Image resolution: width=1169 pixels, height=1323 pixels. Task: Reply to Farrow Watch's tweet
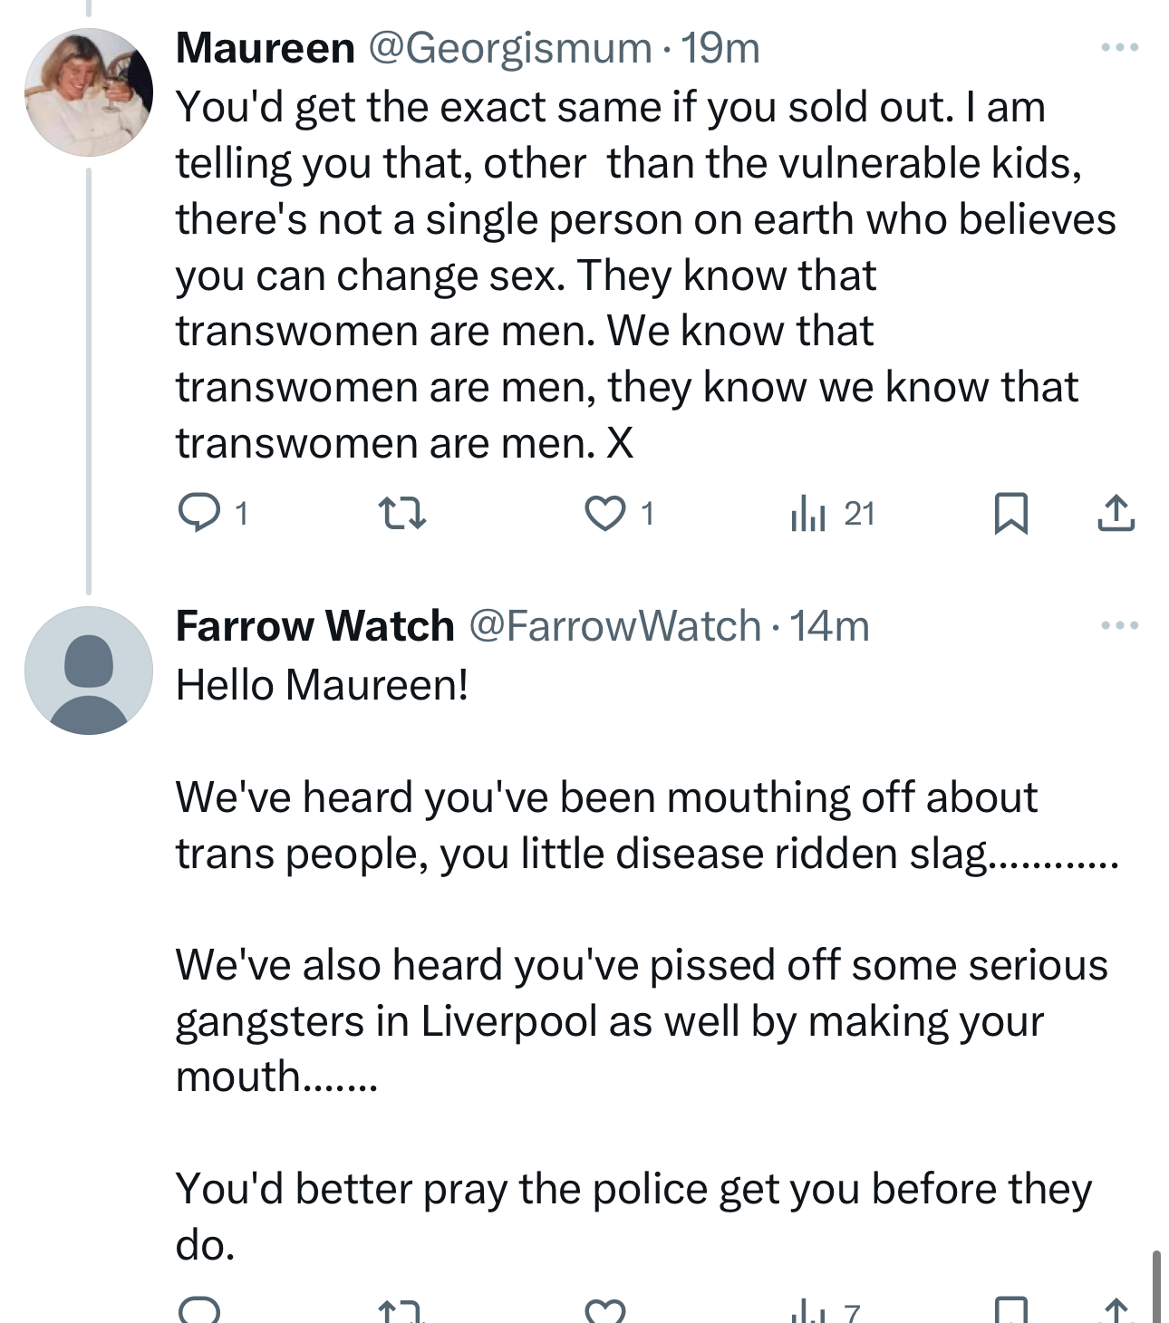click(199, 1310)
